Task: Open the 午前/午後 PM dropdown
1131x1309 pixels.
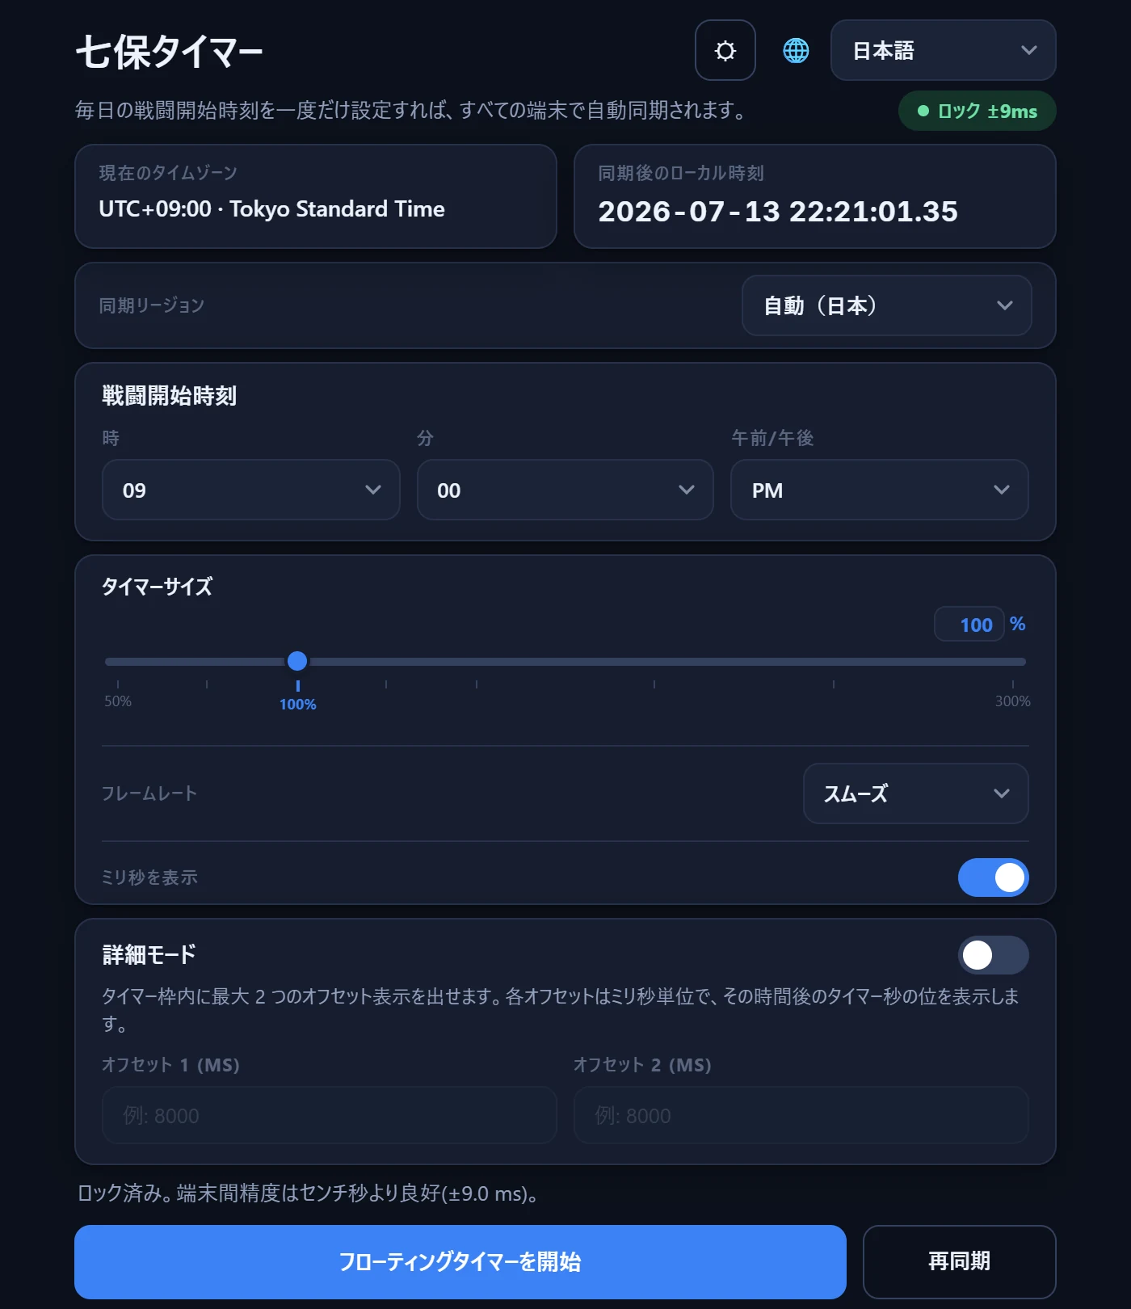Action: coord(879,490)
